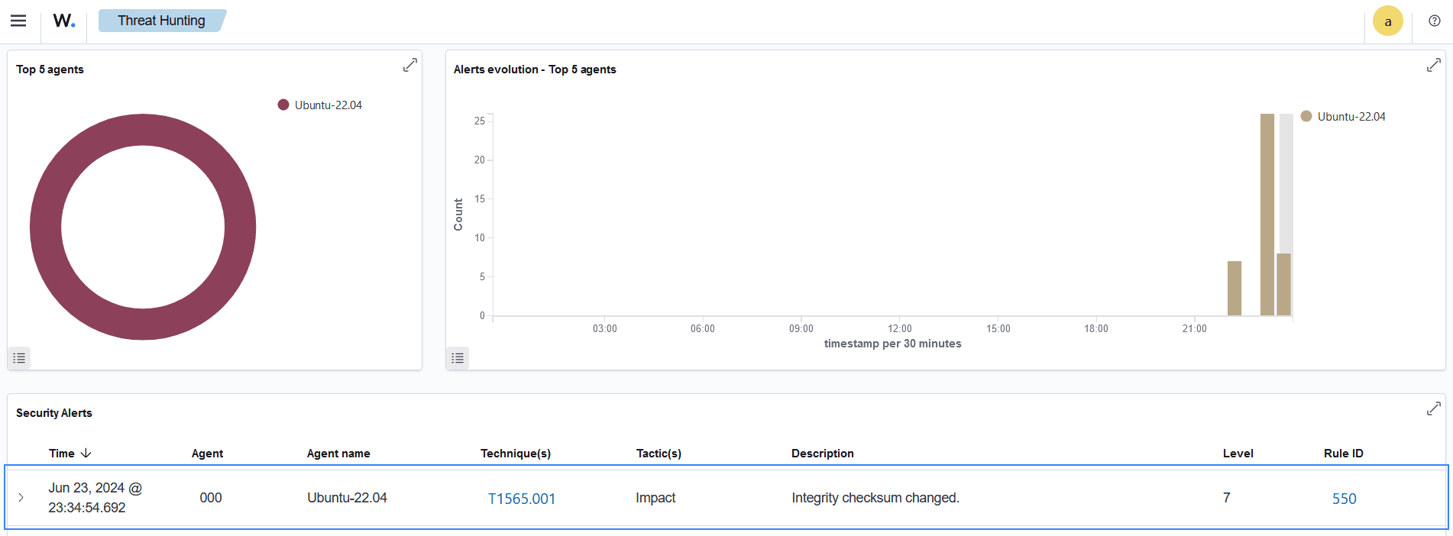The height and width of the screenshot is (536, 1453).
Task: Expand the Alerts evolution chart fullscreen
Action: [1434, 66]
